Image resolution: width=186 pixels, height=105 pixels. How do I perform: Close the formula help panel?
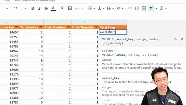click(182, 39)
